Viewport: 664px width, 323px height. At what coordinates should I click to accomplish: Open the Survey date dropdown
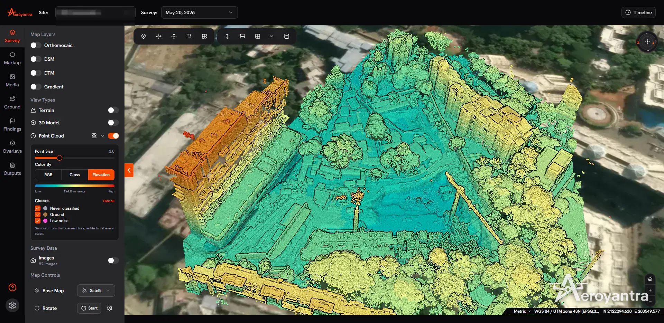(x=199, y=12)
